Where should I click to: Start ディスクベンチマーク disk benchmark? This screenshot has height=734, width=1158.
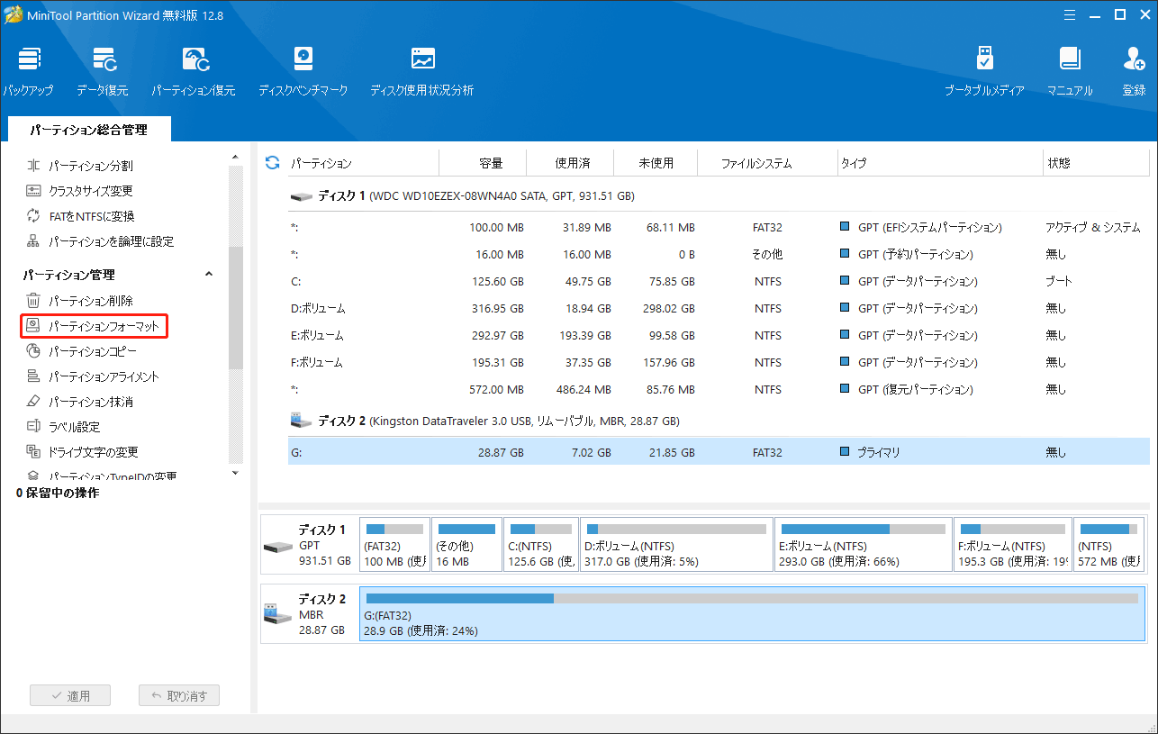tap(303, 72)
